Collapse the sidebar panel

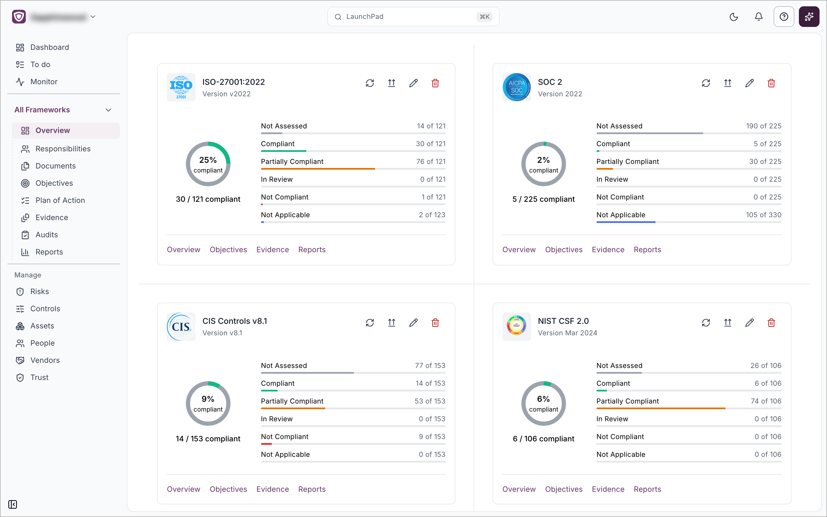(13, 504)
